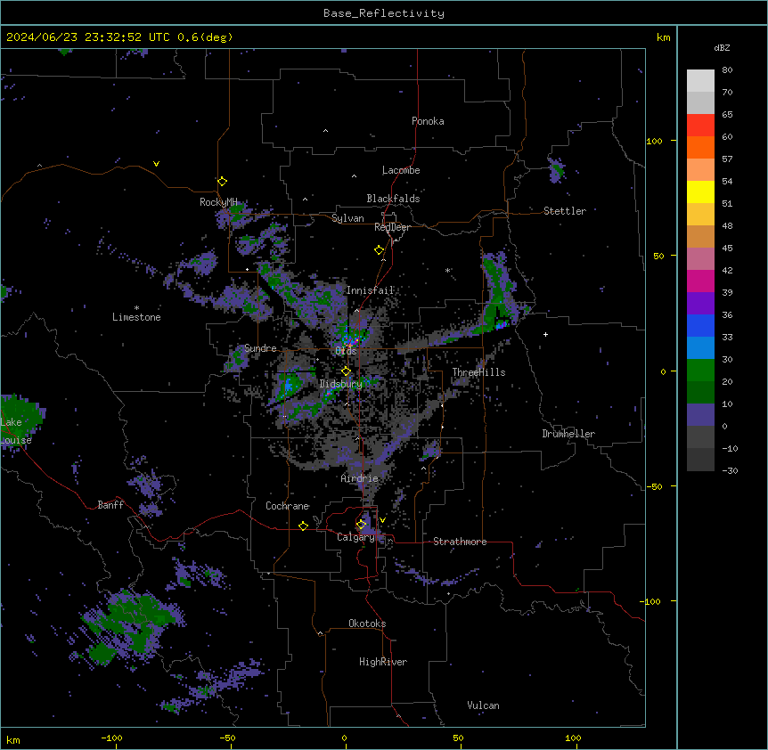Select the yellow 54-51 dBZ legend swatch
The image size is (768, 750).
700,192
